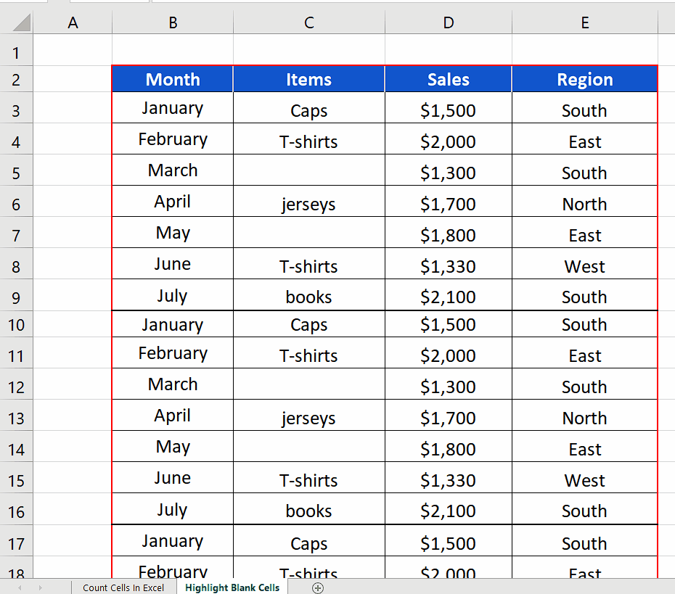The width and height of the screenshot is (675, 594).
Task: Select column B header
Action: (172, 22)
